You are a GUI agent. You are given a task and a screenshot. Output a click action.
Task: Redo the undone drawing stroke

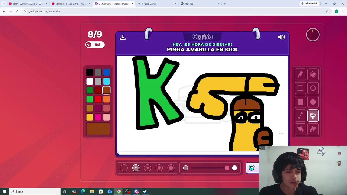pyautogui.click(x=313, y=129)
